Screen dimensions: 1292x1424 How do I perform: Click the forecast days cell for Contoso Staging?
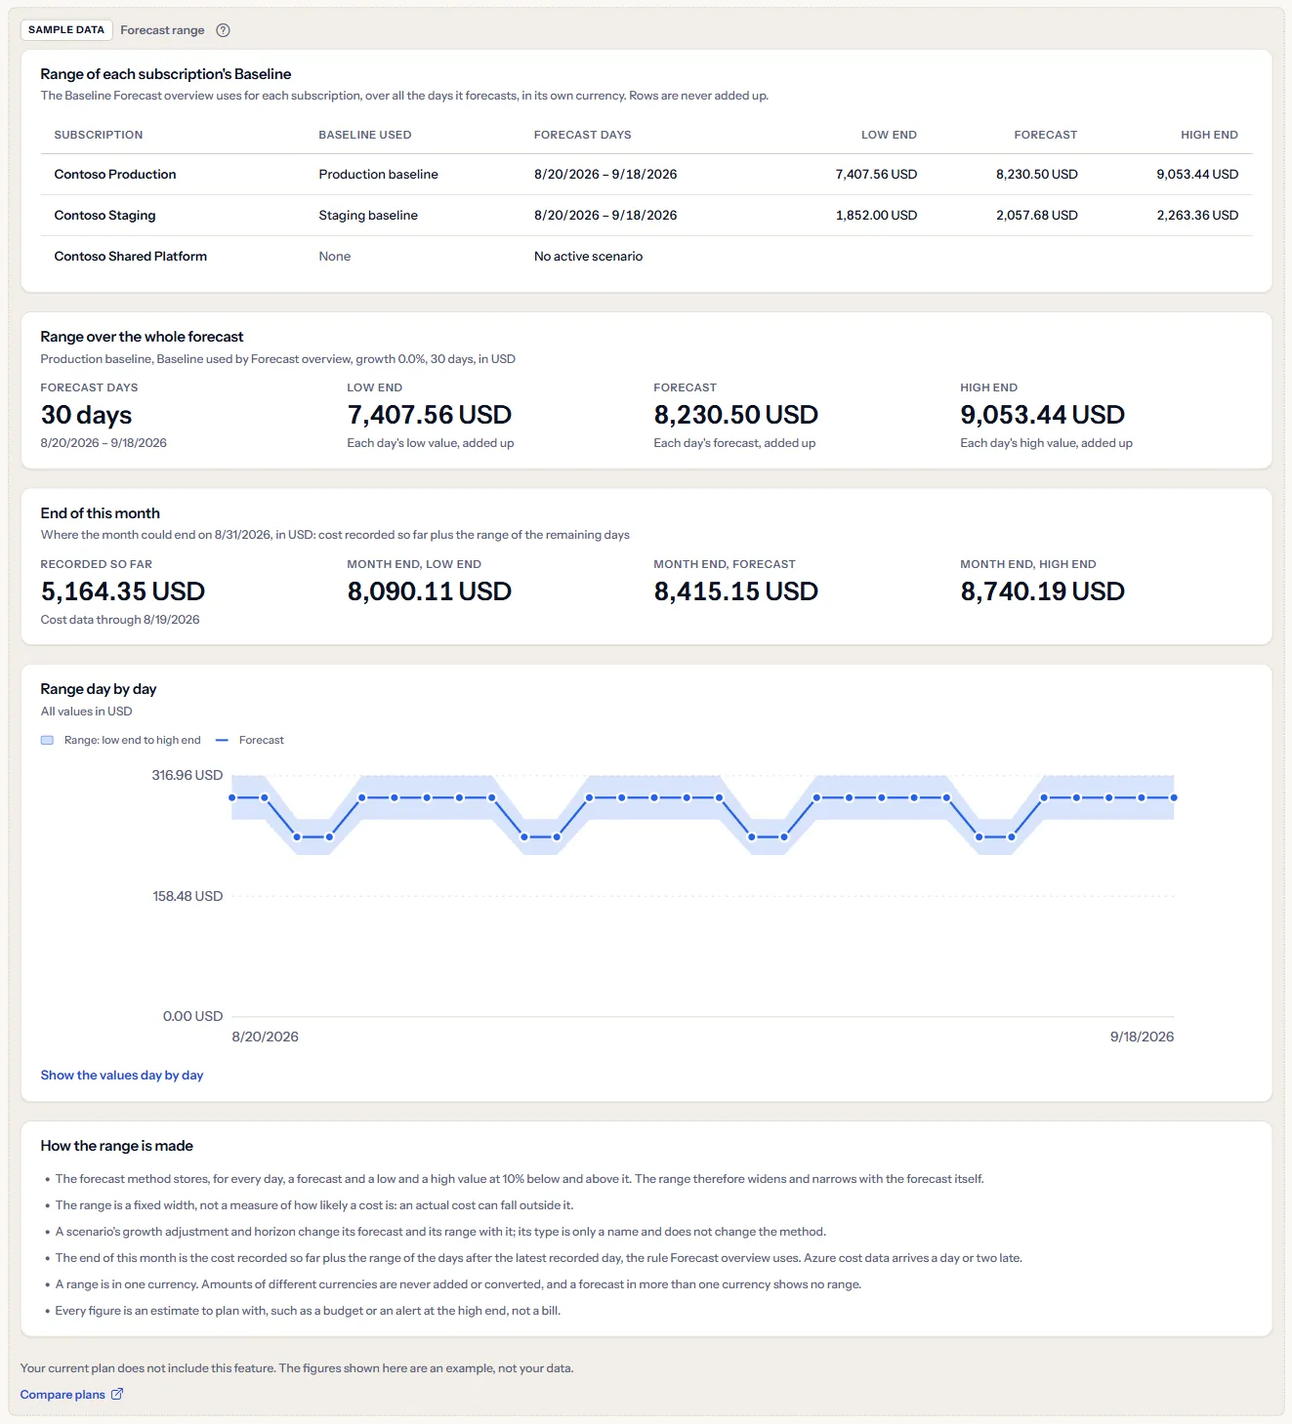click(605, 216)
